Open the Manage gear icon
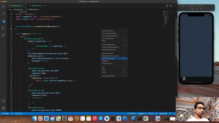This screenshot has height=123, width=219. (x=3, y=108)
